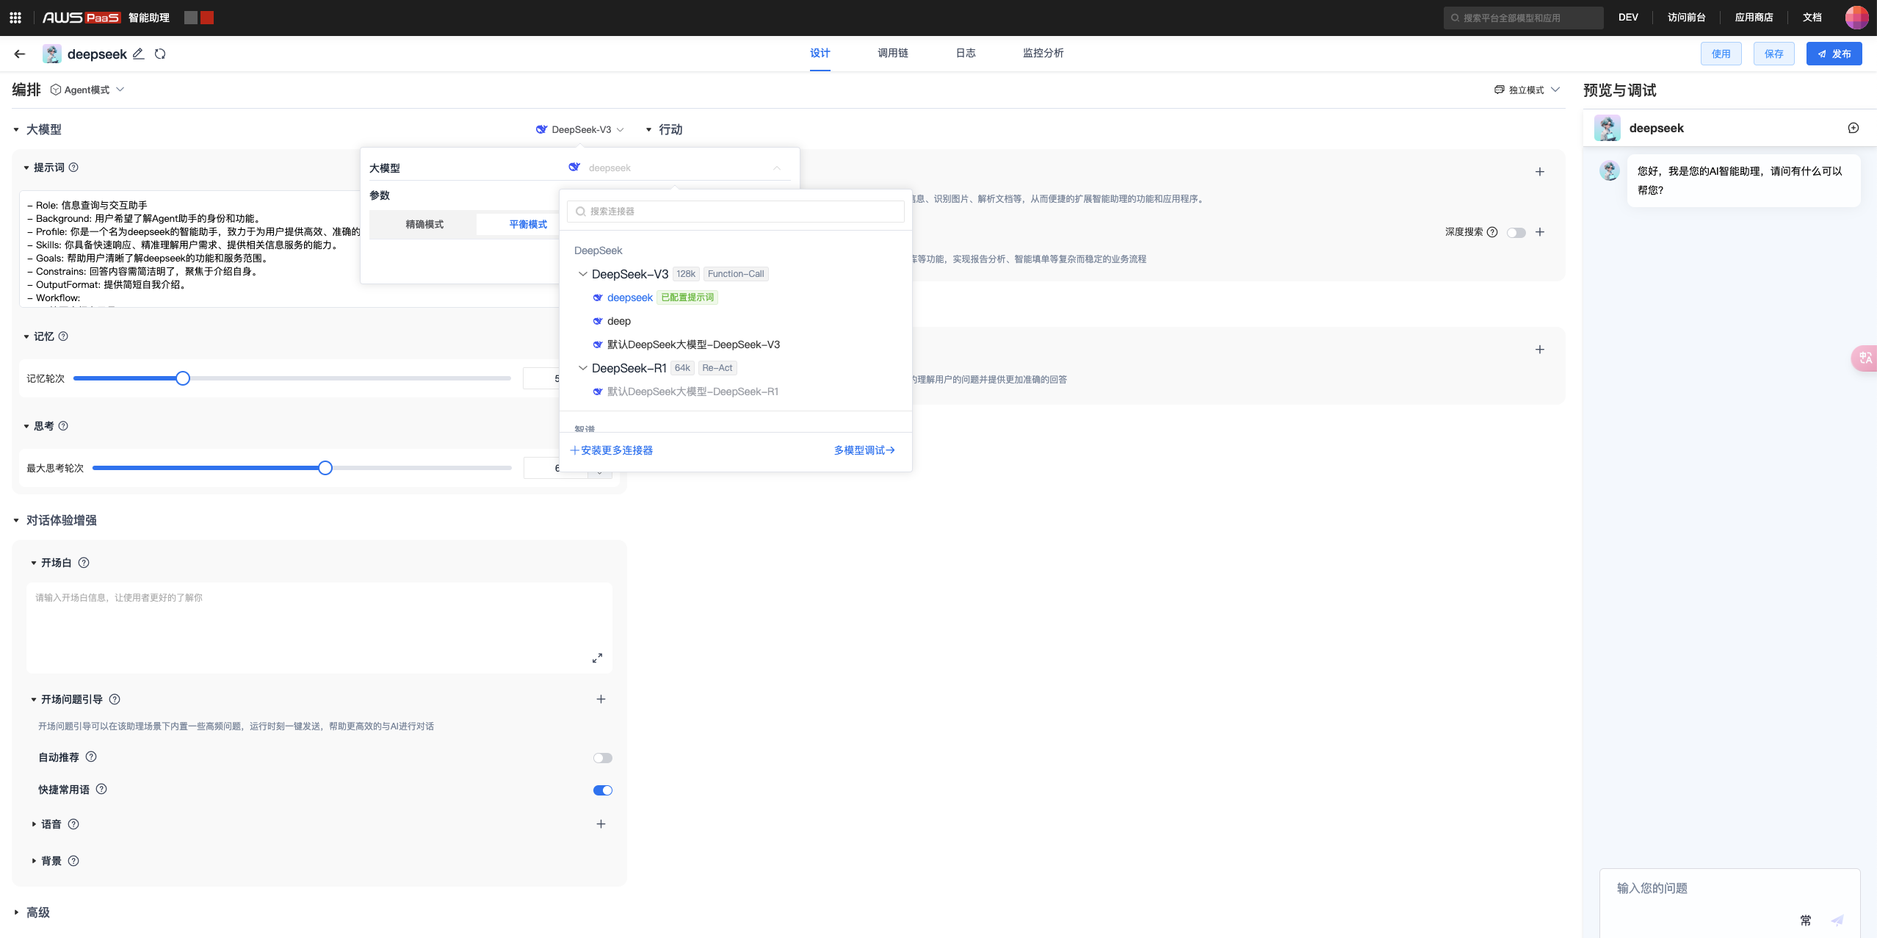Screen dimensions: 1877x938
Task: Collapse the 对话体验增强 section
Action: pos(16,521)
